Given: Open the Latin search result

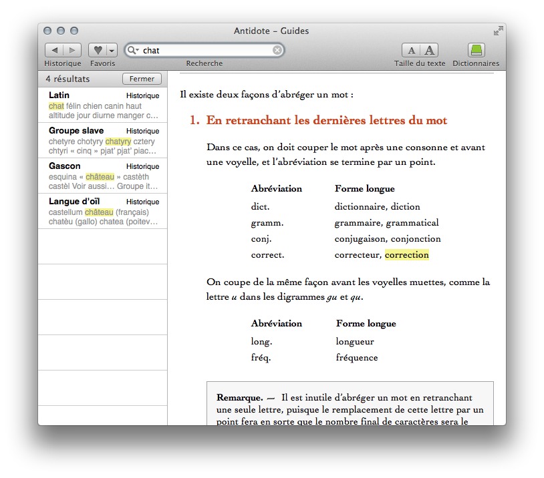Looking at the screenshot, I should pyautogui.click(x=103, y=105).
